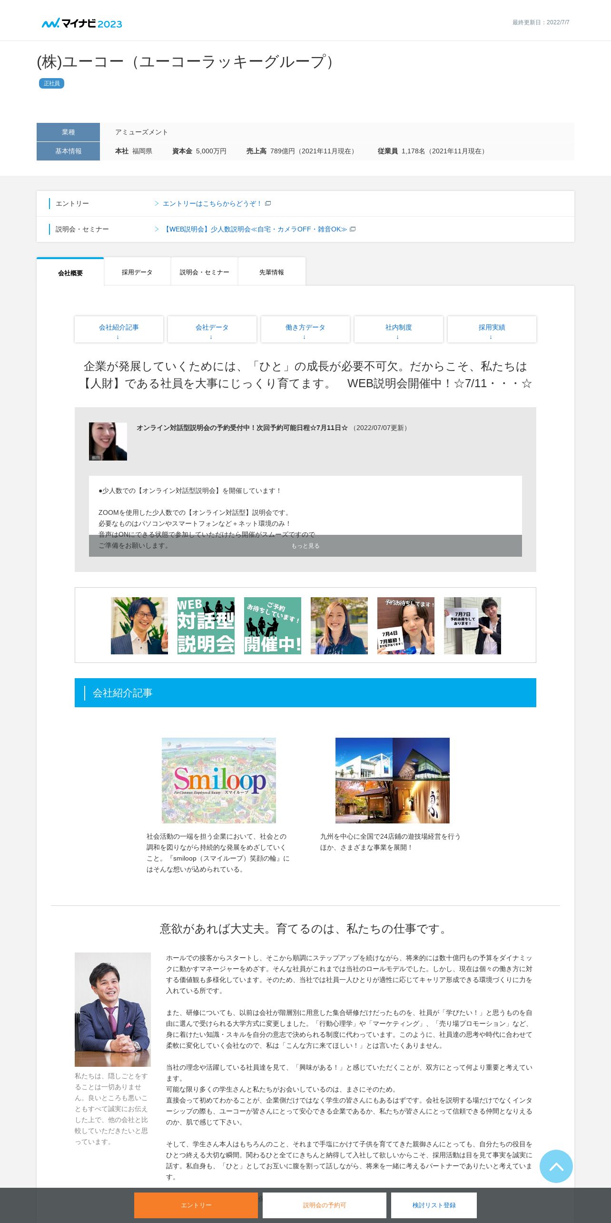Viewport: 611px width, 1223px height.
Task: Click the 九州を中心に全国で24店舗 caption
Action: pos(390,842)
